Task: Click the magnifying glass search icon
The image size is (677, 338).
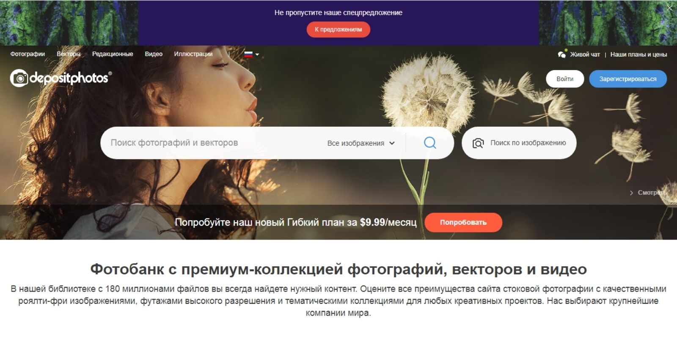Action: 430,143
